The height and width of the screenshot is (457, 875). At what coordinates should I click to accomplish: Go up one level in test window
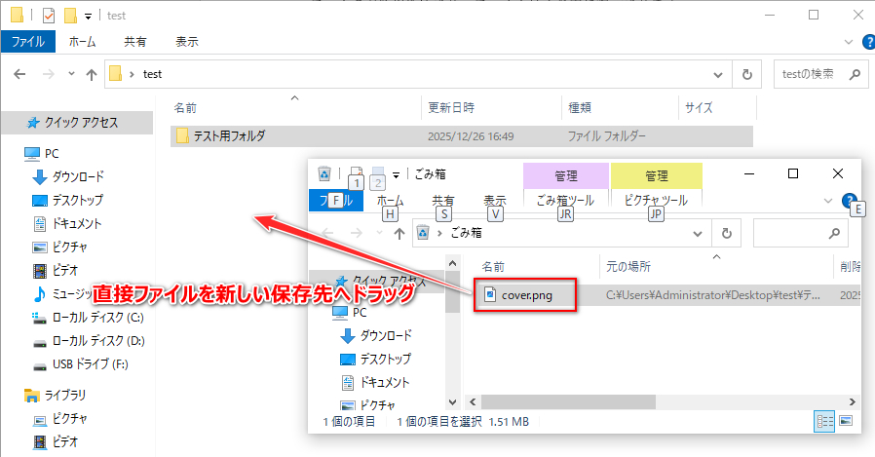[x=92, y=74]
